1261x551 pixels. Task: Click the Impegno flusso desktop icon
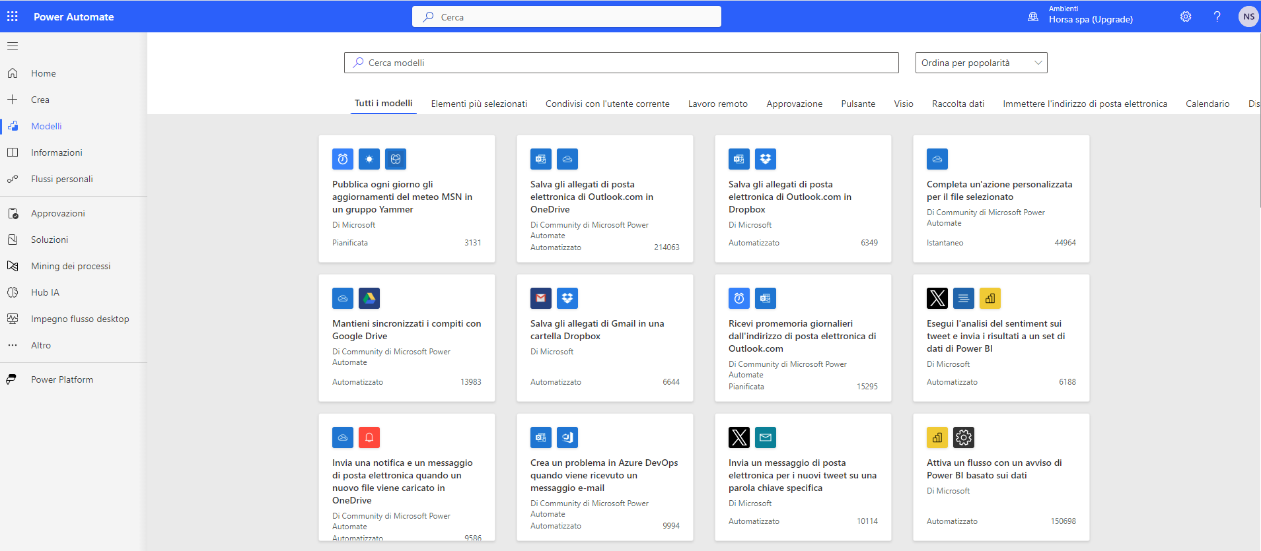pos(13,319)
